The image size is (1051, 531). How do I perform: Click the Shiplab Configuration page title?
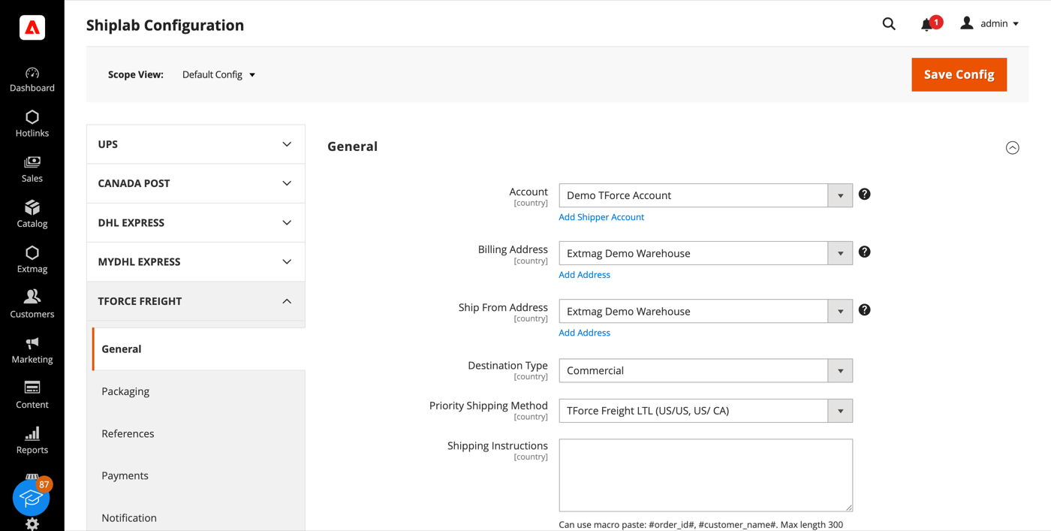click(x=165, y=25)
